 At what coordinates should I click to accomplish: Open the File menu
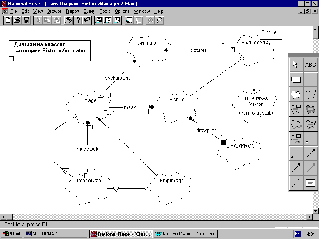tap(13, 10)
